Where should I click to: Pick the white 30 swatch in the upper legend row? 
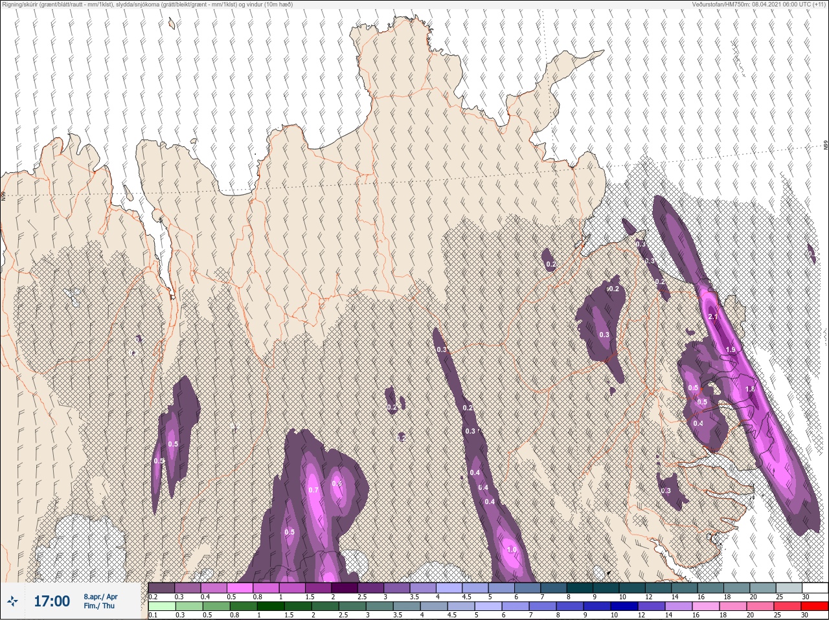point(815,588)
